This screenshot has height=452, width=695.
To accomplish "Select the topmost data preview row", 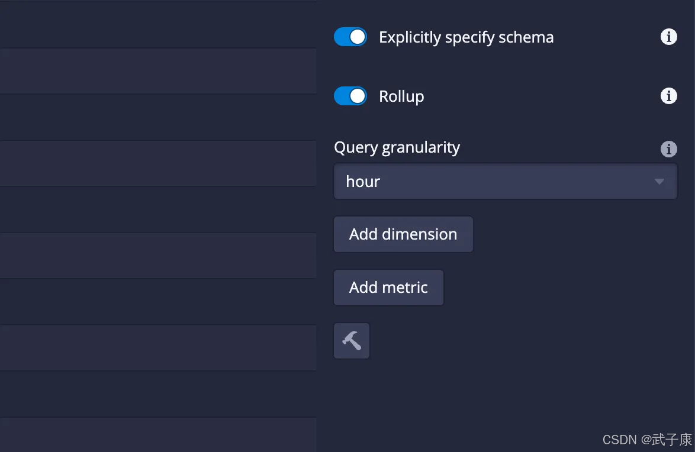I will [157, 24].
